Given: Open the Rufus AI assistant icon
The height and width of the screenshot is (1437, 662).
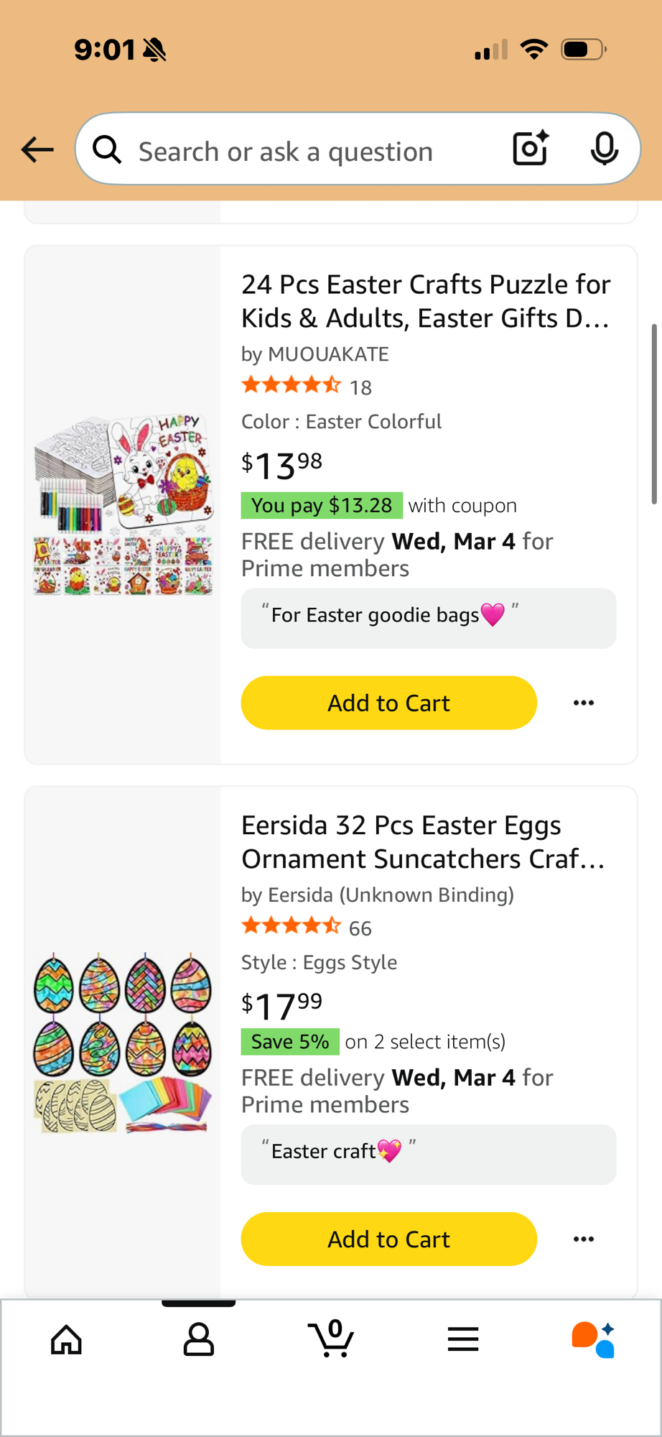Looking at the screenshot, I should click(593, 1339).
